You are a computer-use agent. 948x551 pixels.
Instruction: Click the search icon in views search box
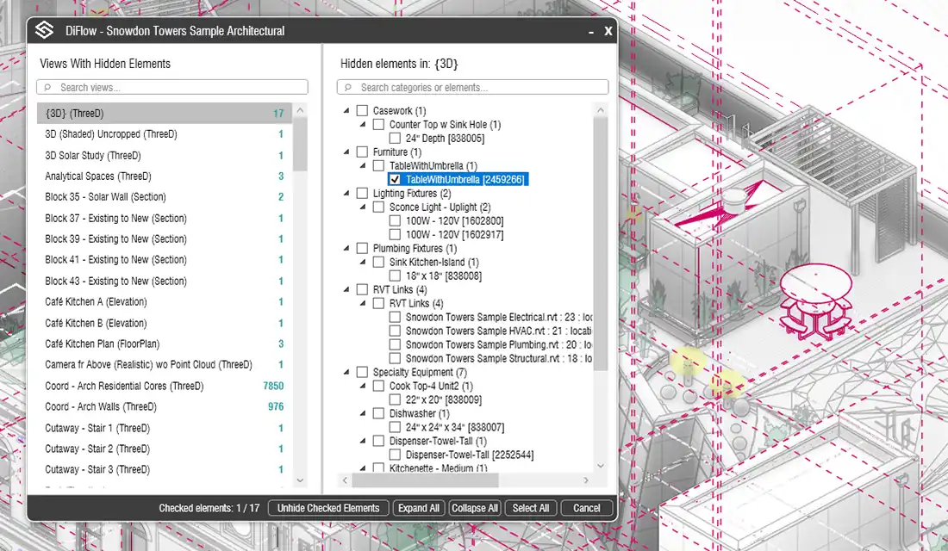click(47, 88)
